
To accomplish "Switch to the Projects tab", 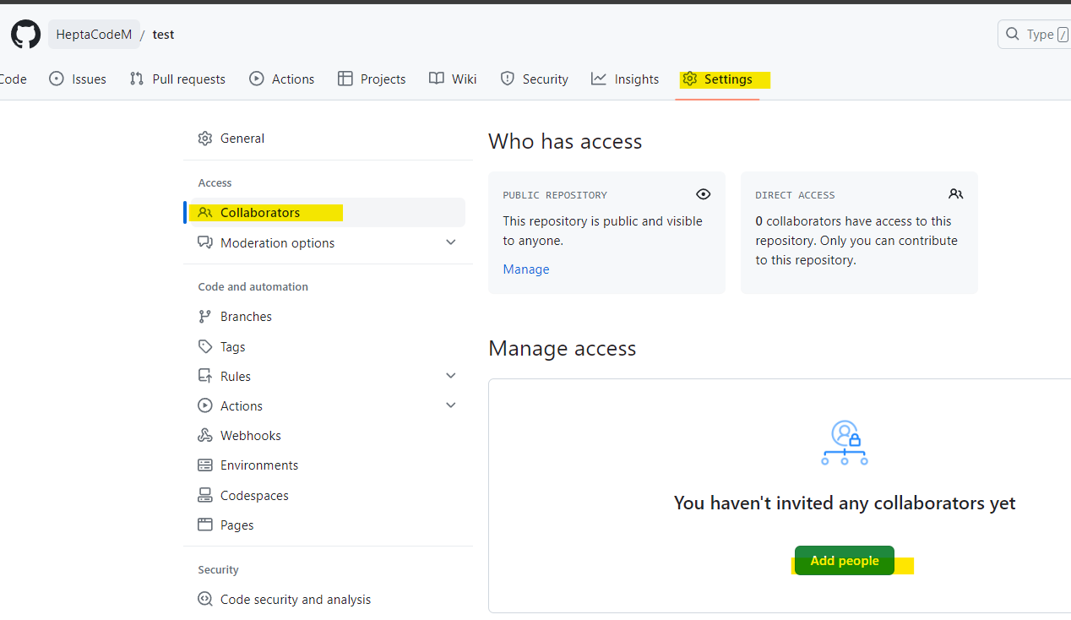I will click(372, 79).
